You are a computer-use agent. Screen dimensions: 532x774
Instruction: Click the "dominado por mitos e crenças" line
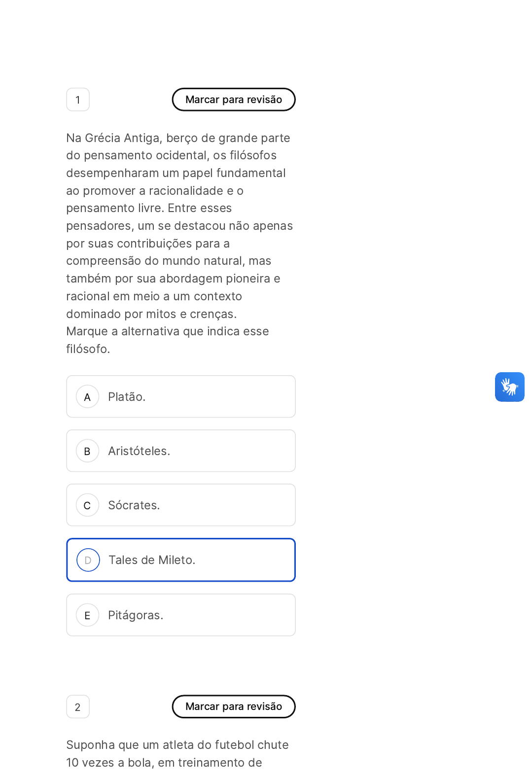[151, 314]
